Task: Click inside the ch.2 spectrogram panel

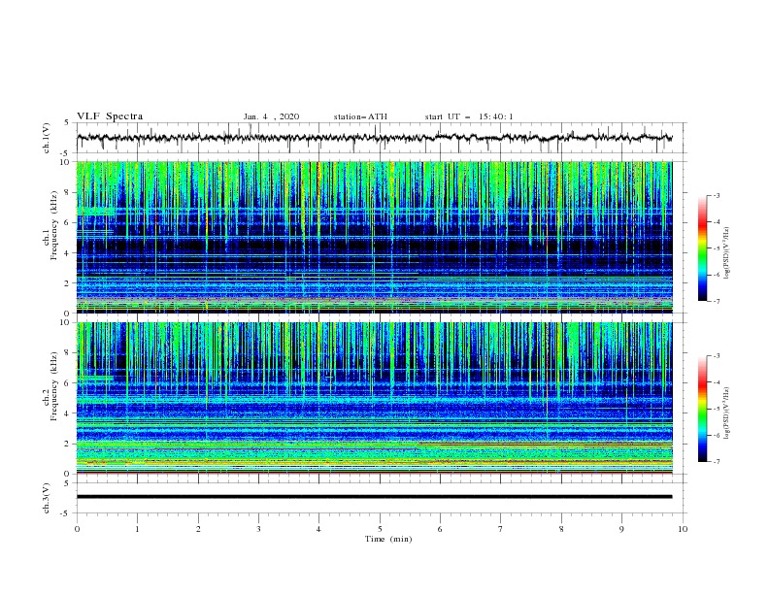Action: (x=374, y=398)
